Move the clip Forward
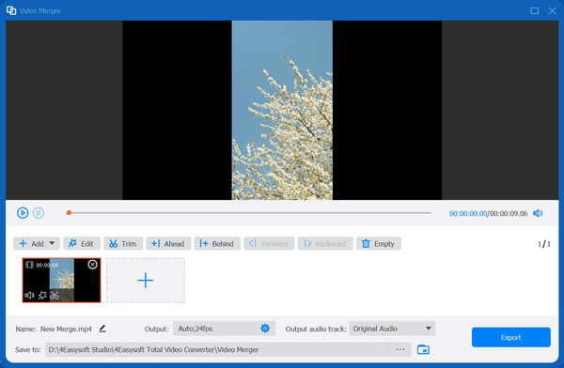Viewport: 564px width, 368px height. 269,244
